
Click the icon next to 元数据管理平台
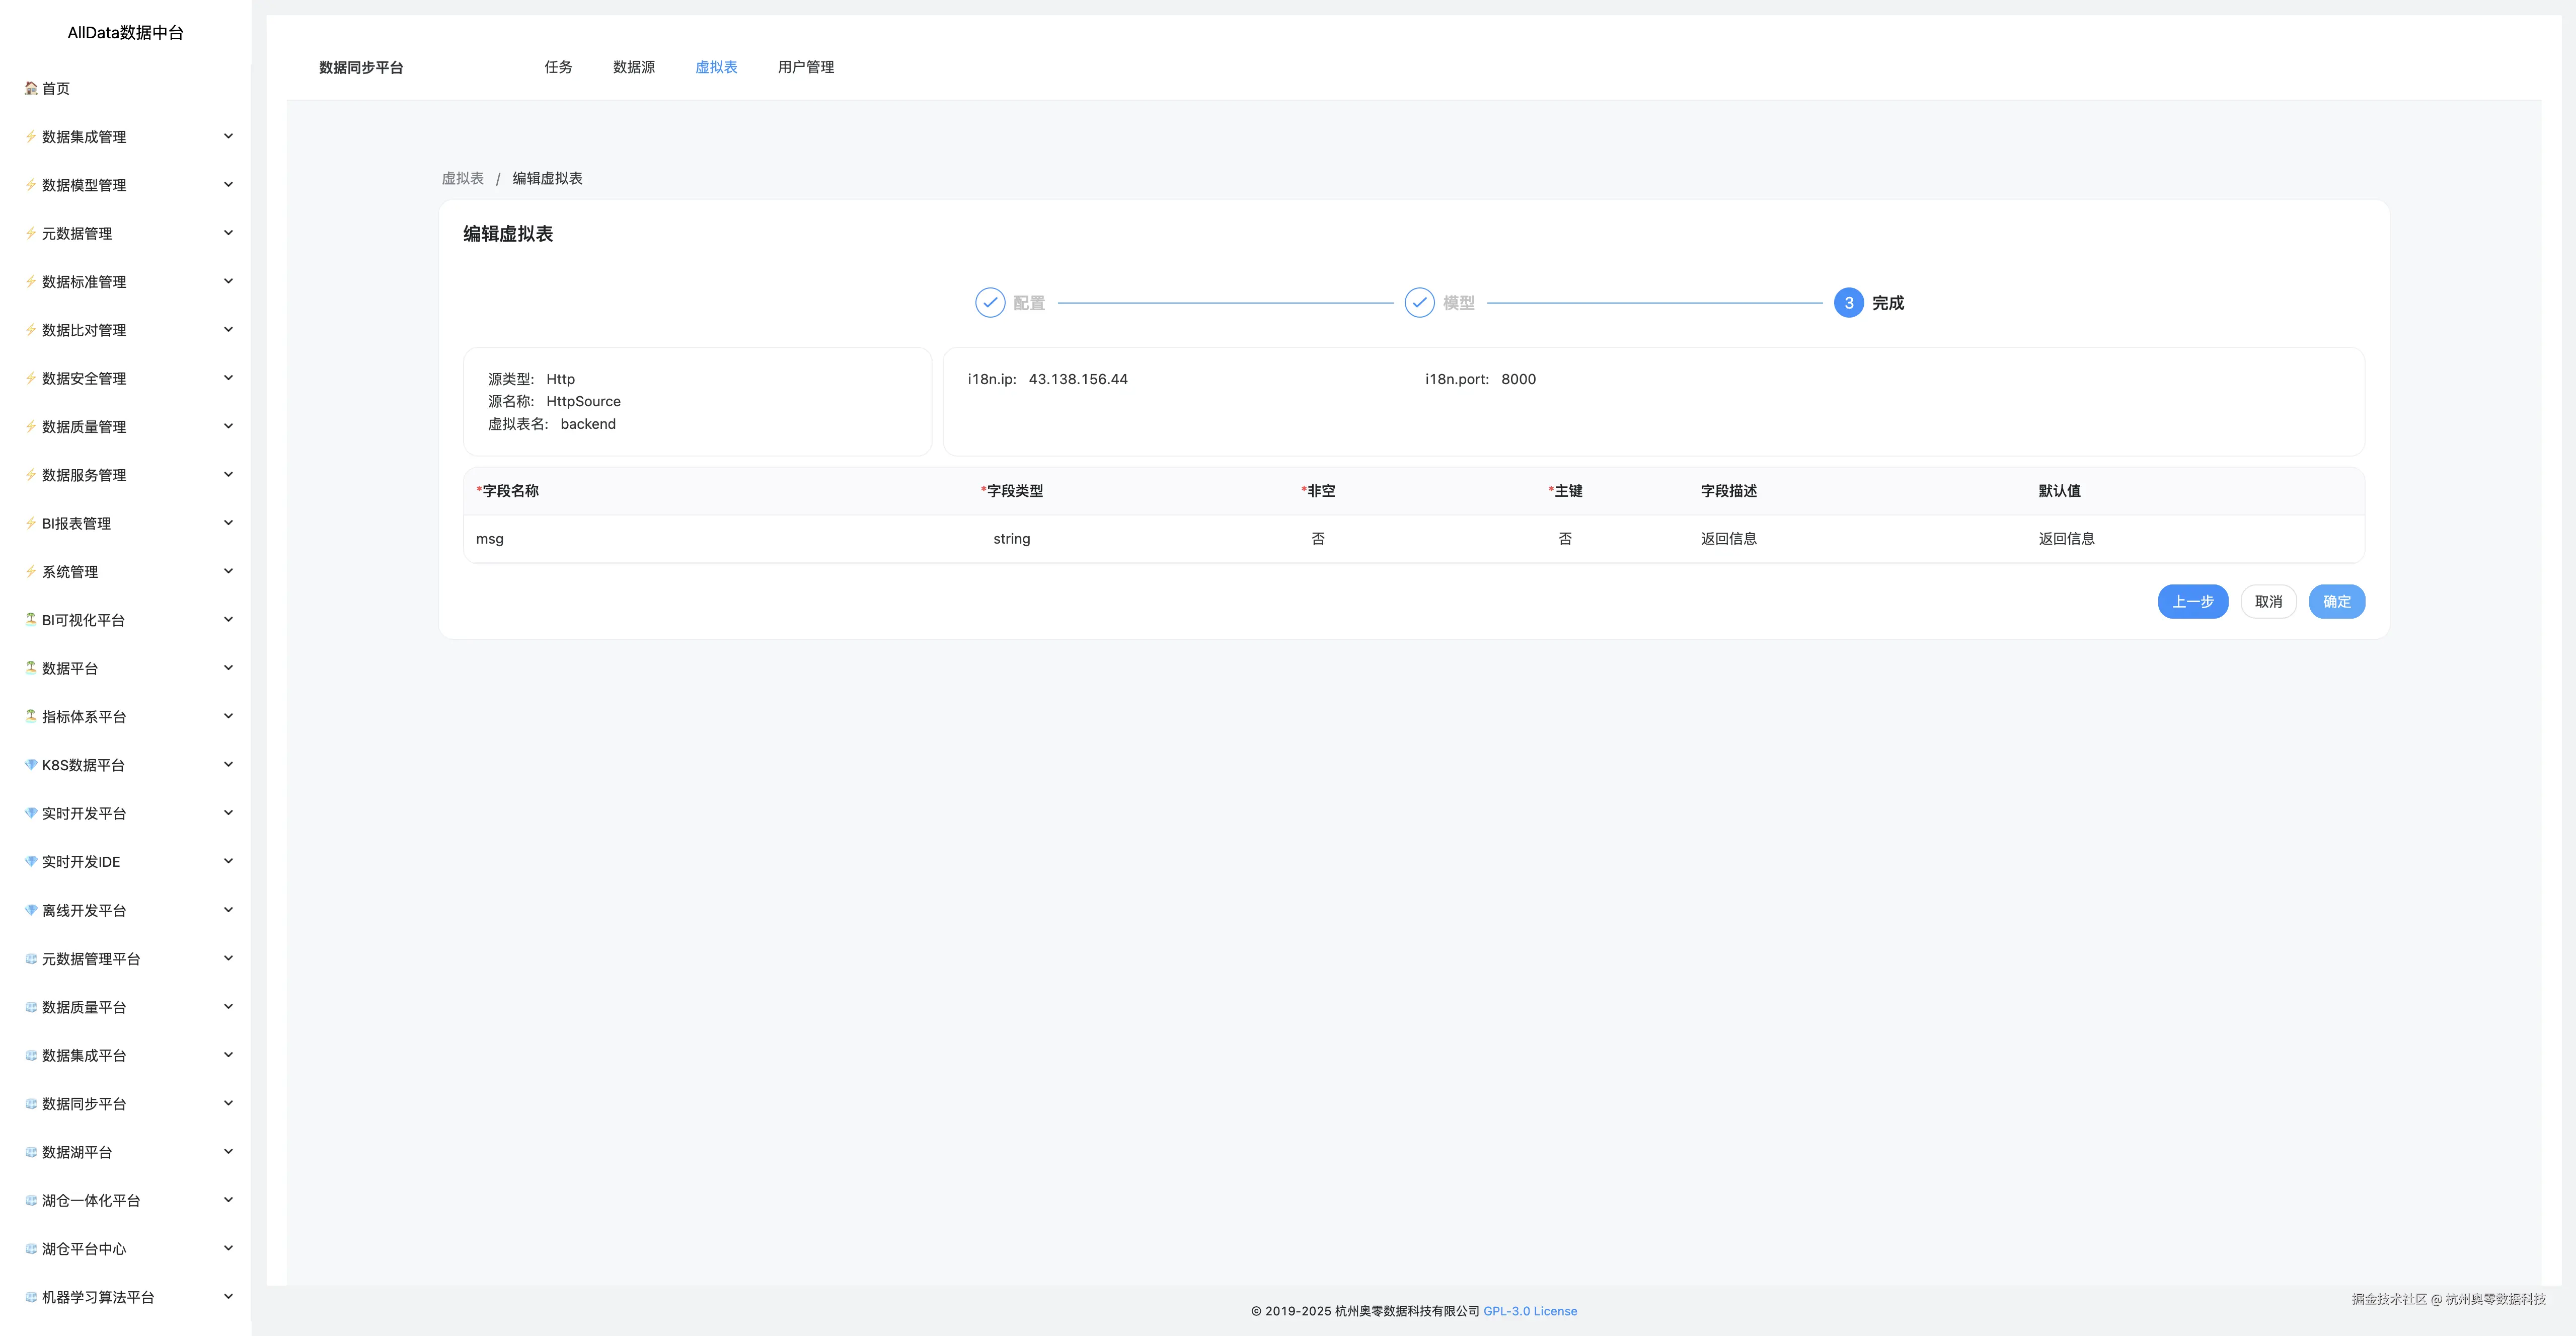(31, 958)
